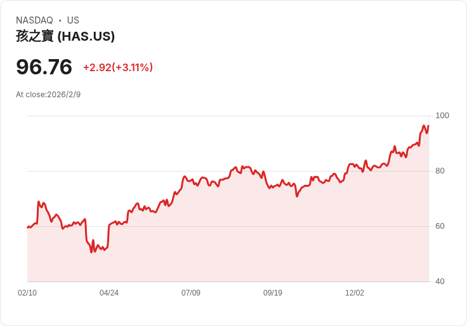This screenshot has width=467, height=326.
Task: Click the At close 2026/2/9 text
Action: [48, 95]
